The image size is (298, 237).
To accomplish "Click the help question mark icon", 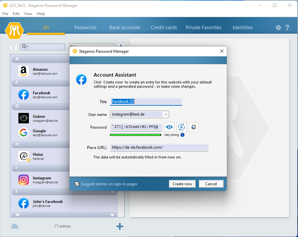I will (x=287, y=28).
